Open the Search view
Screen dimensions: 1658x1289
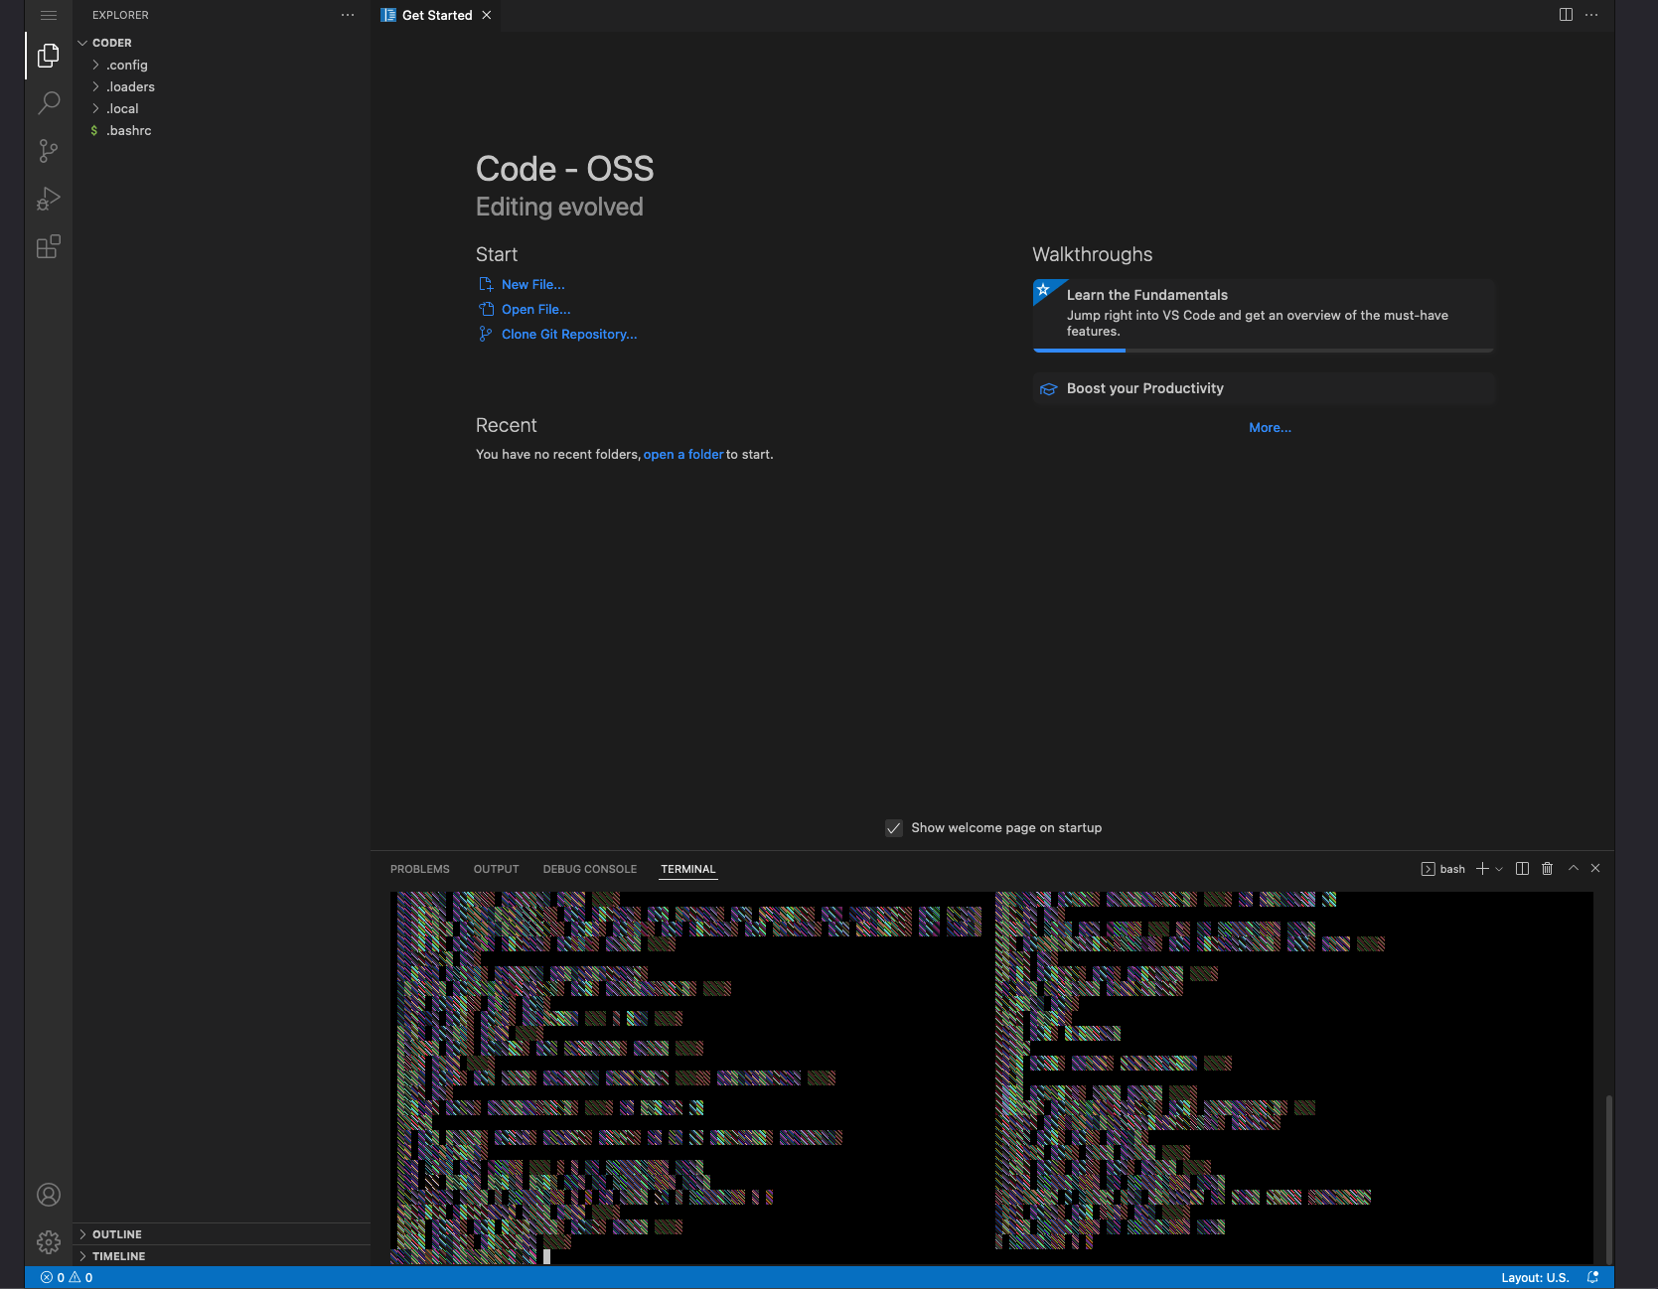(49, 102)
